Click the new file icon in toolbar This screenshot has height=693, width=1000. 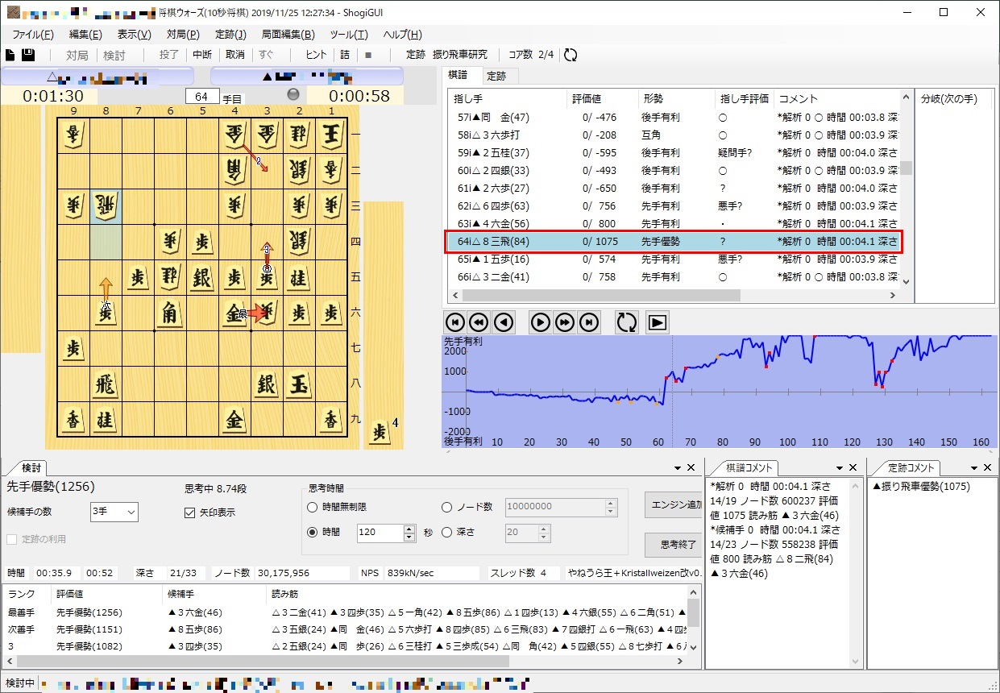click(x=10, y=55)
